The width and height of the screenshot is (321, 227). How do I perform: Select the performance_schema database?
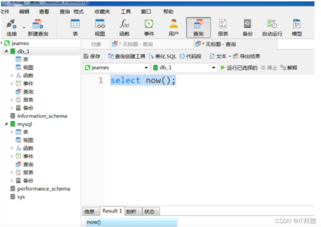[40, 188]
